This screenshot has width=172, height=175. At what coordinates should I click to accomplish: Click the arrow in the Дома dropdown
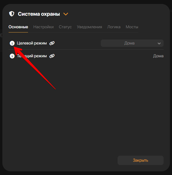coord(159,43)
